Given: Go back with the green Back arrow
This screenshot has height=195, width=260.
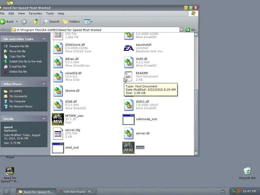Looking at the screenshot, I should 3,22.
